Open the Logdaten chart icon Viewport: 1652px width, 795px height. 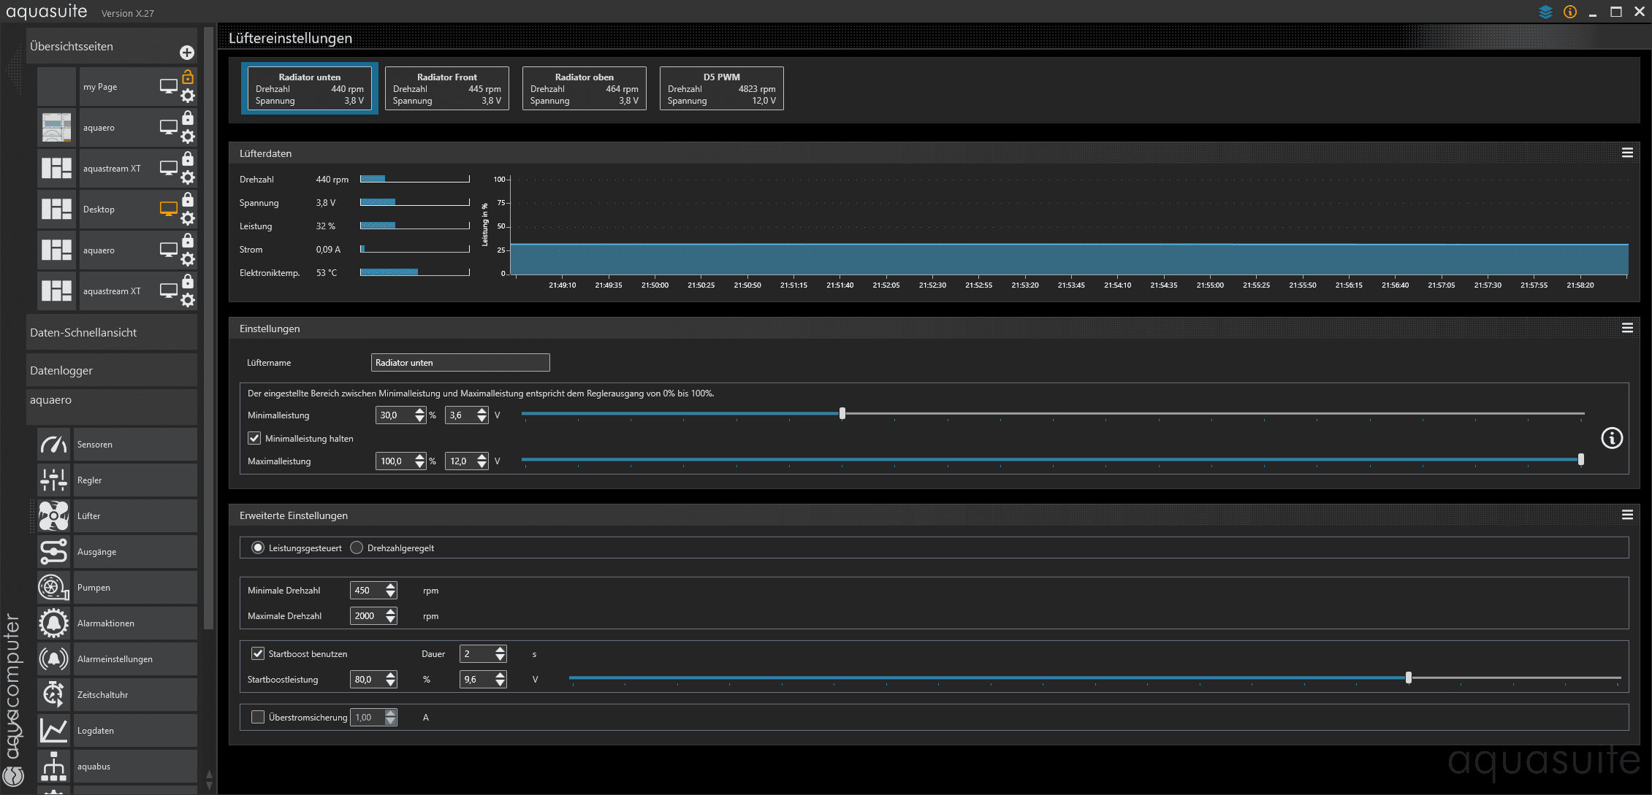[x=54, y=730]
